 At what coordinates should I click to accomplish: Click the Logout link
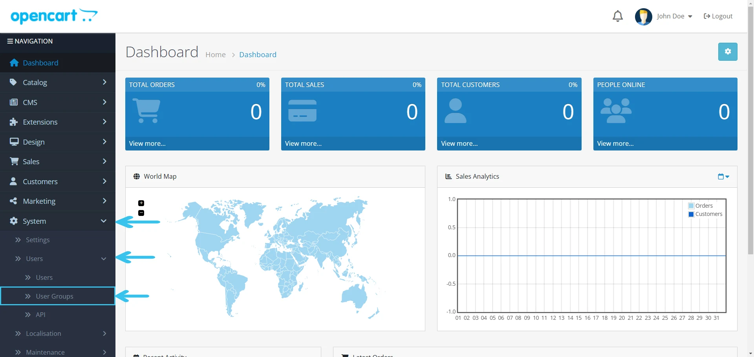click(718, 16)
